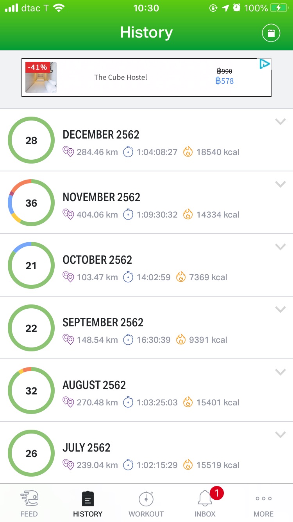Expand the December 2562 month entry
293x522 pixels.
280,122
